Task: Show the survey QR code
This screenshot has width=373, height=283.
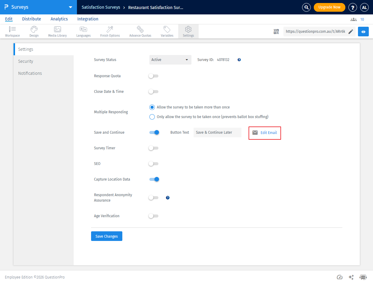Action: point(276,31)
